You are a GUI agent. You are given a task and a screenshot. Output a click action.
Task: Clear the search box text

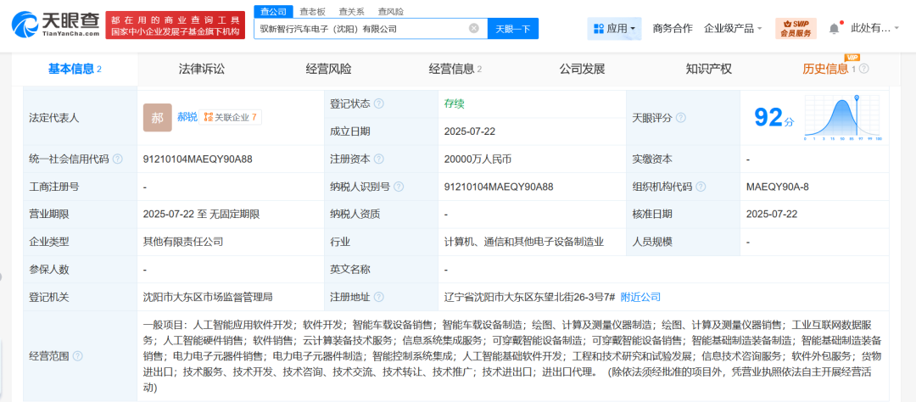point(474,28)
